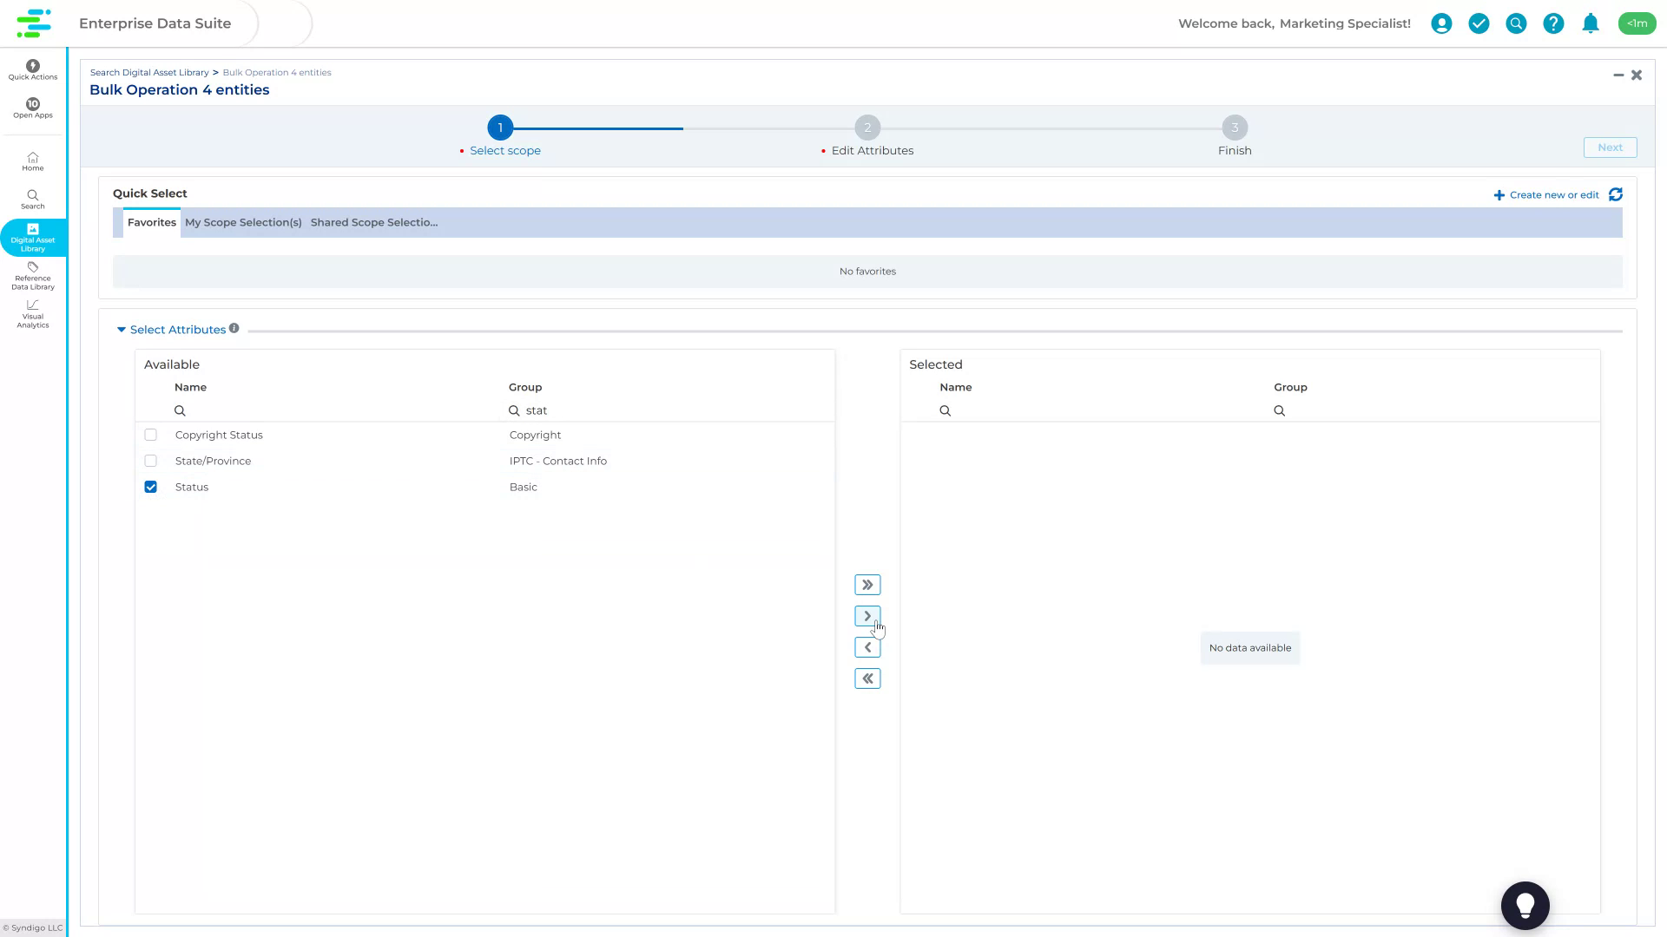Open the notifications bell

[1590, 23]
